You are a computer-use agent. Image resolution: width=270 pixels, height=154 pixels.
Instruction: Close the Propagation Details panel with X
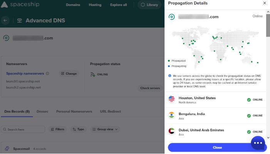pyautogui.click(x=264, y=3)
